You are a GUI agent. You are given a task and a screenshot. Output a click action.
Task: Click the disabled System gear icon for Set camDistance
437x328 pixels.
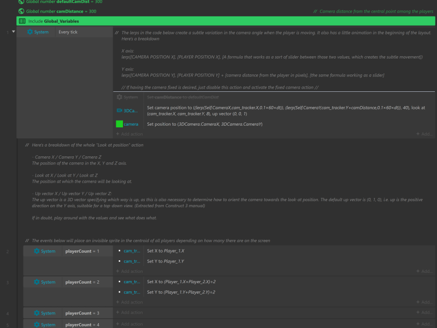[x=119, y=97]
